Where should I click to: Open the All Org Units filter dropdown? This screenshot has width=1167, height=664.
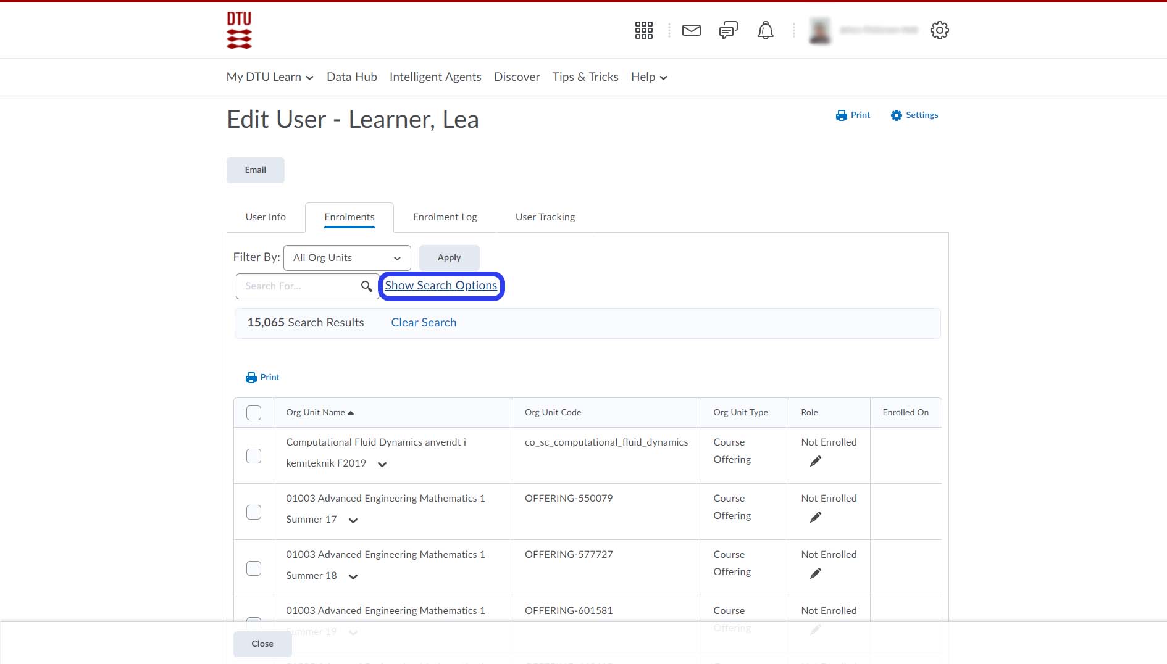coord(347,258)
